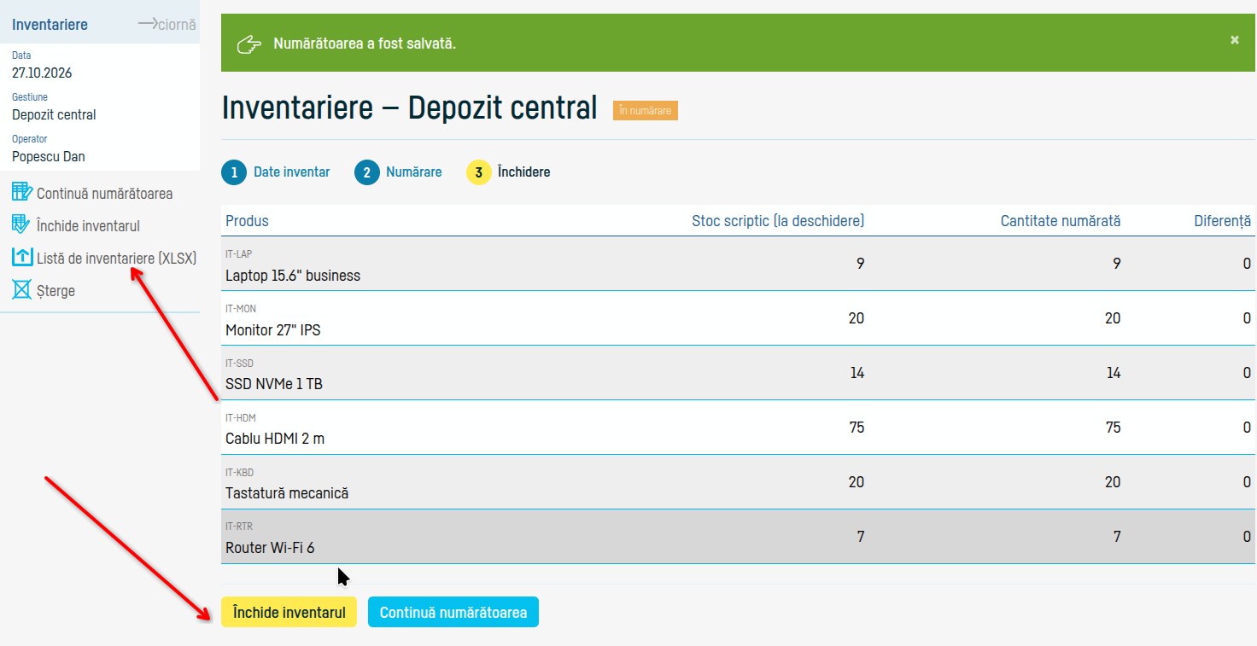Click the XLSX export list icon

(22, 257)
